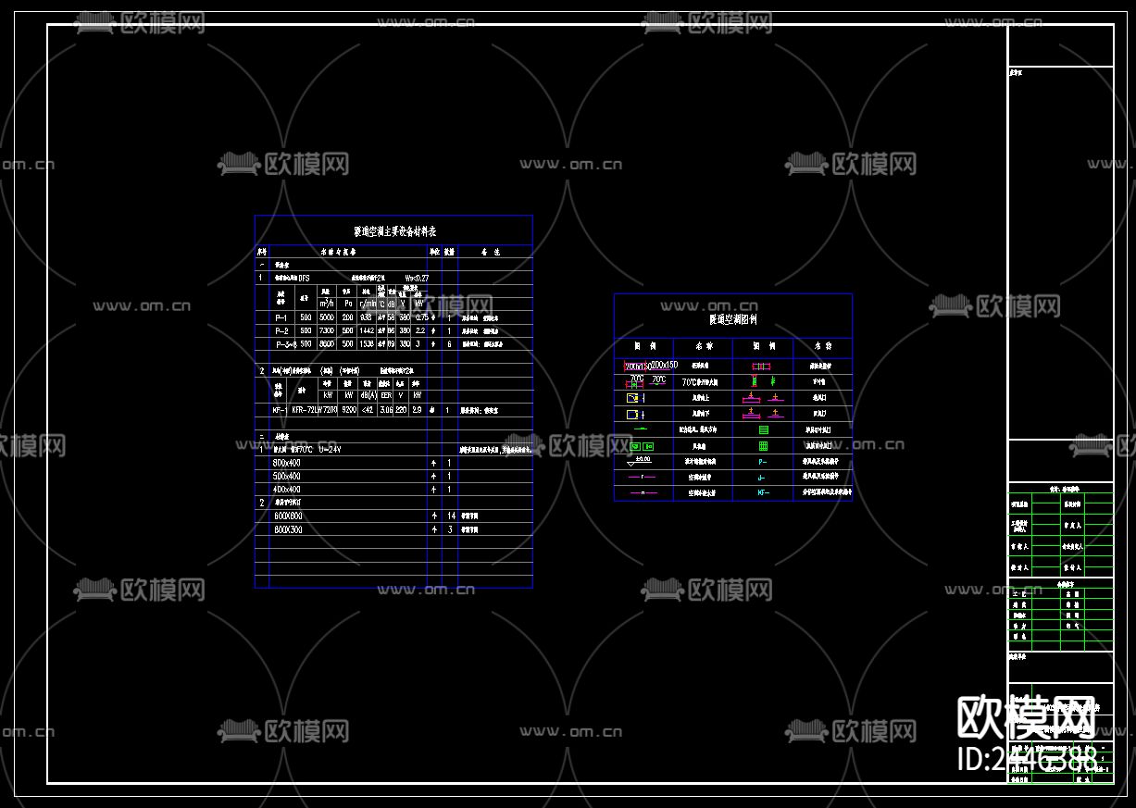Viewport: 1136px width, 808px height.
Task: Click the legend title 暖通空调图例
Action: point(732,319)
